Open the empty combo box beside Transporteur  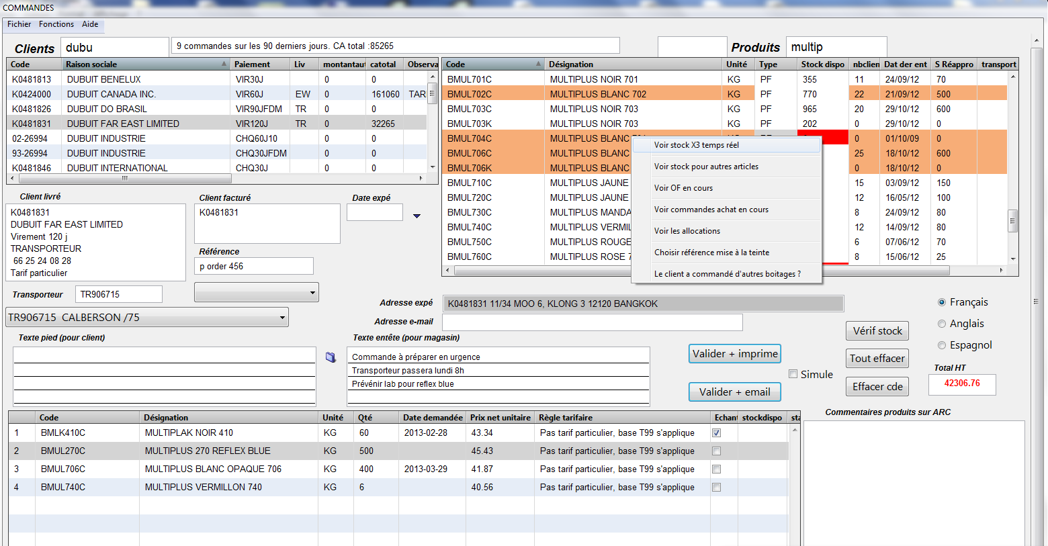(x=311, y=292)
